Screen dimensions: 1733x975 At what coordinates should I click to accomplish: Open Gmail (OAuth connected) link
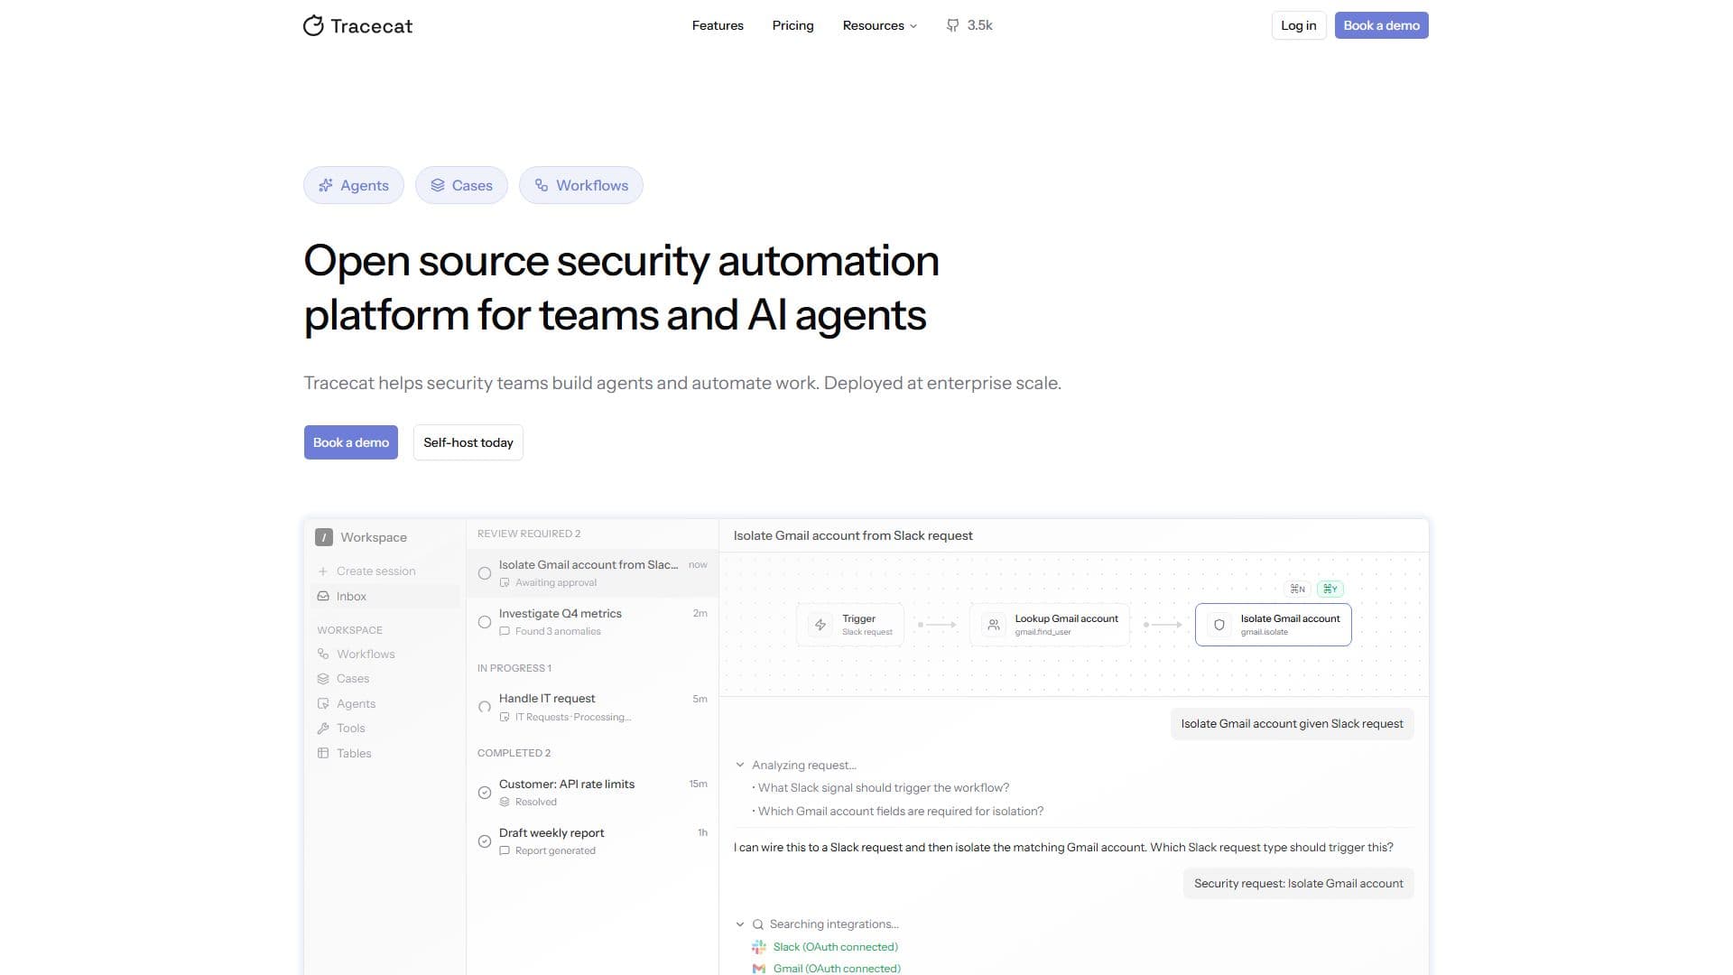point(837,969)
